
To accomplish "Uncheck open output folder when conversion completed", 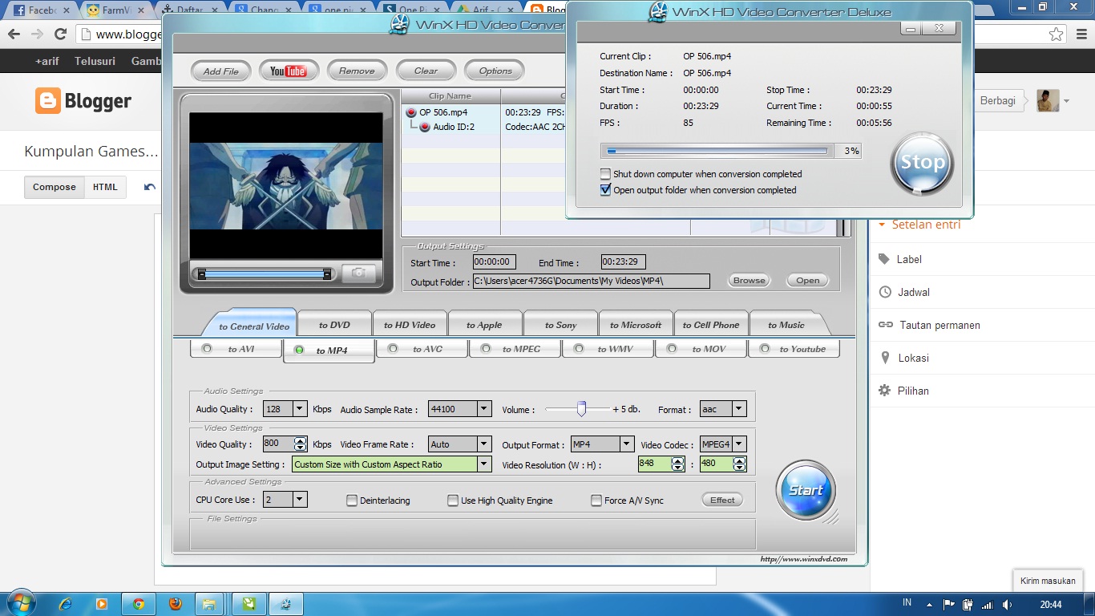I will click(x=605, y=190).
